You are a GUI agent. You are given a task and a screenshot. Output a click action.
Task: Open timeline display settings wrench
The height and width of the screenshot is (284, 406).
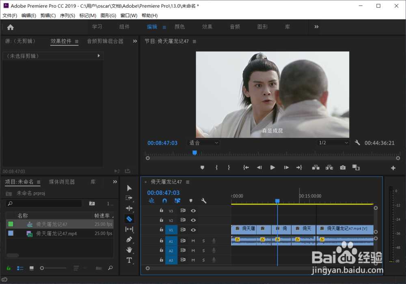[x=204, y=201]
